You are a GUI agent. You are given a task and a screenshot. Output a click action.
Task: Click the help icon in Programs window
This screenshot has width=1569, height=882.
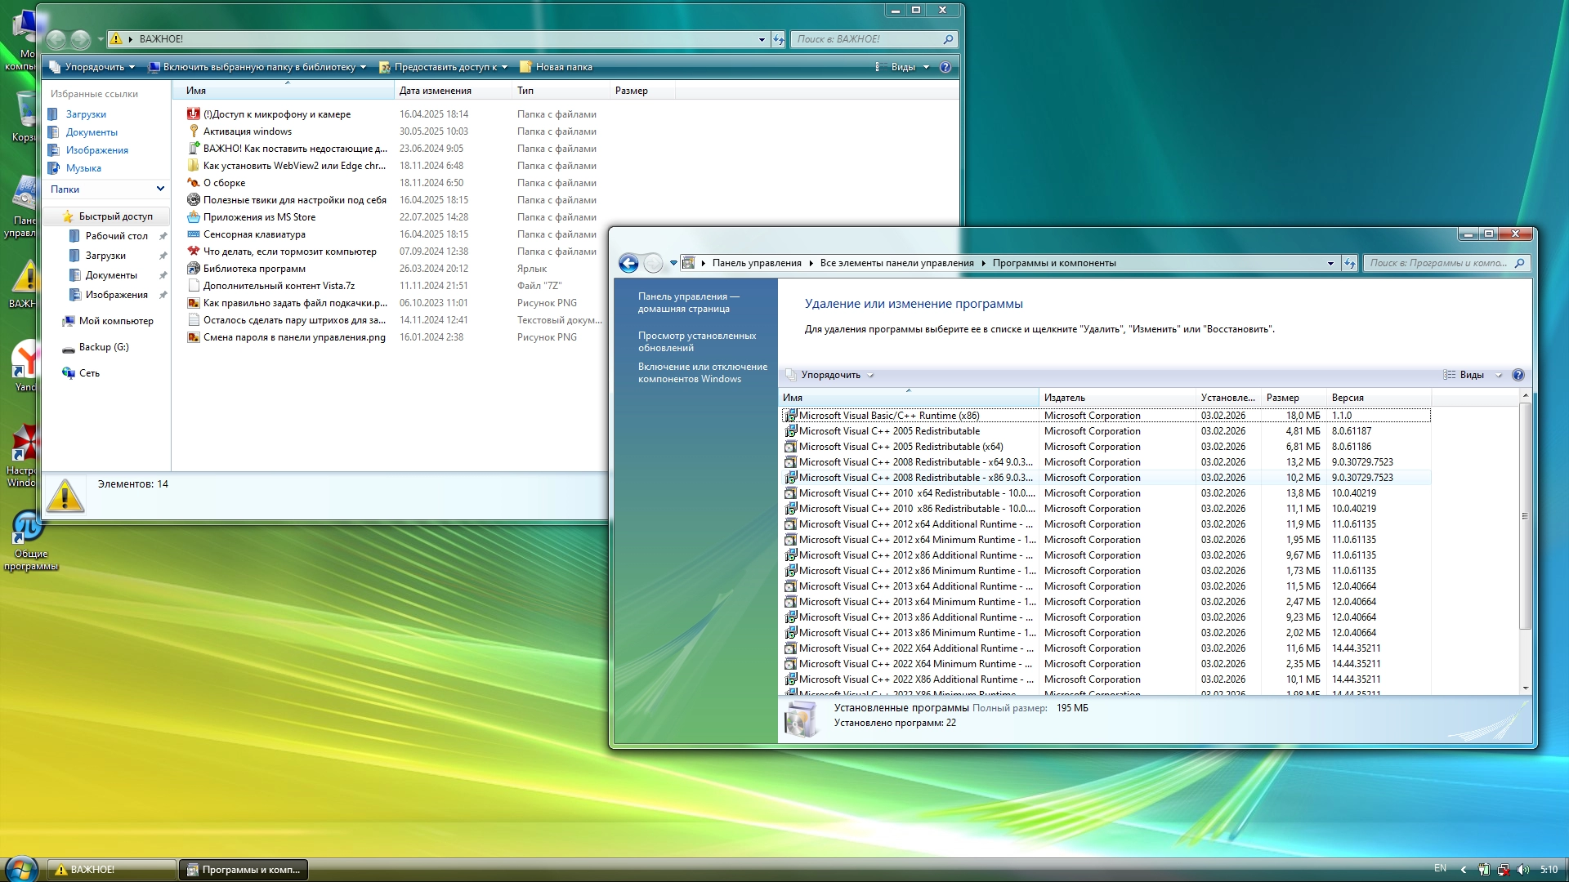(x=1518, y=375)
